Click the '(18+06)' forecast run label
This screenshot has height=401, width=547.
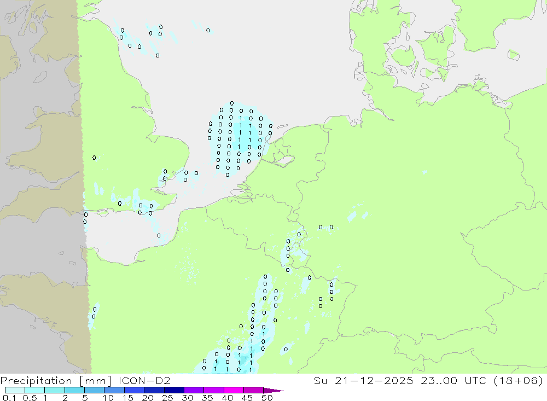519,380
